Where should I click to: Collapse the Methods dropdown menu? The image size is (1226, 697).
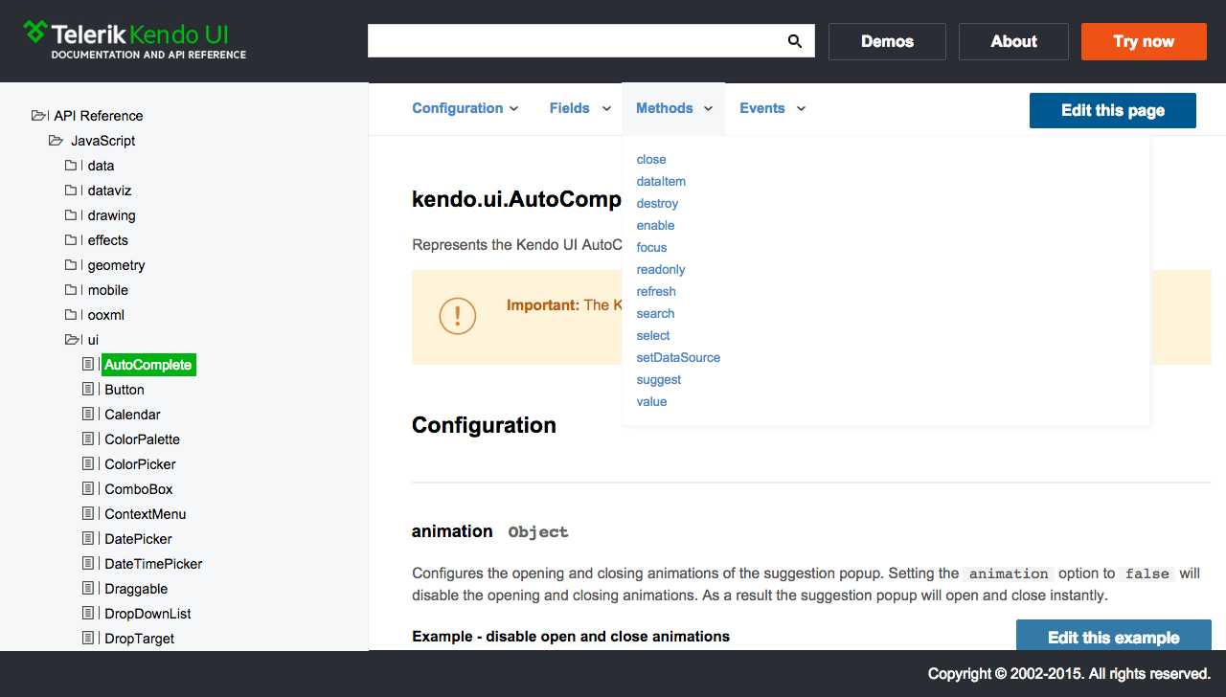tap(674, 108)
